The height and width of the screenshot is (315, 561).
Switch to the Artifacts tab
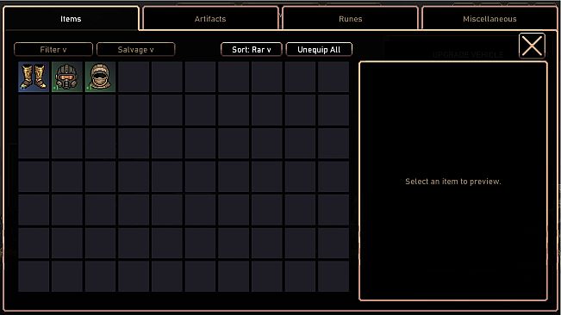[x=210, y=19]
